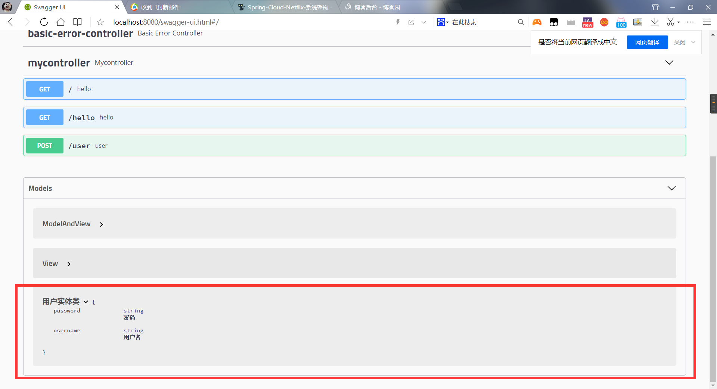This screenshot has height=389, width=717.
Task: Open the red circular extension icon
Action: pos(604,22)
